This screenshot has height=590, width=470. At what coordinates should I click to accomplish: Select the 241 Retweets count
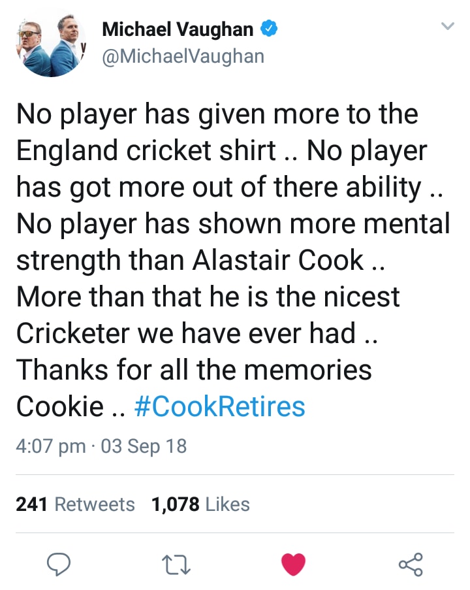point(74,504)
